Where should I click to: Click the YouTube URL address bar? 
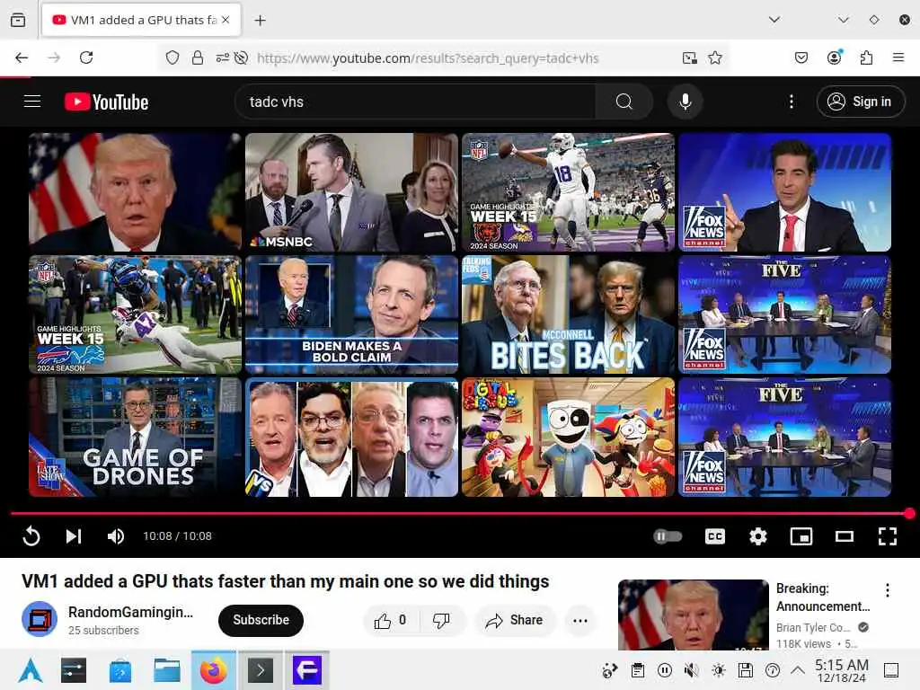click(x=427, y=57)
